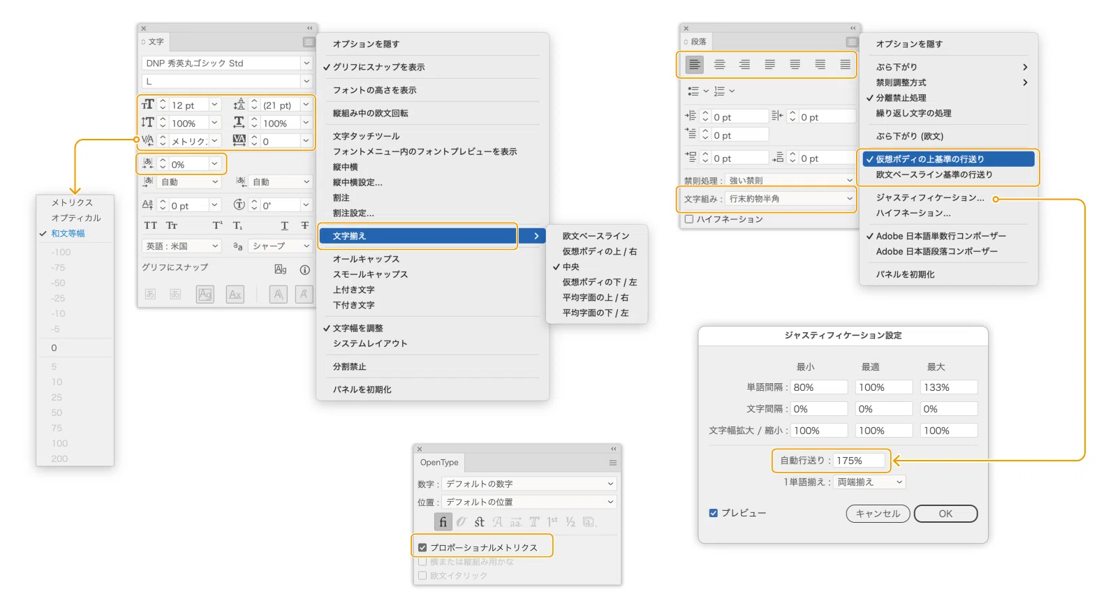
Task: Click the 単語間隔 minimum 80% field
Action: point(820,387)
